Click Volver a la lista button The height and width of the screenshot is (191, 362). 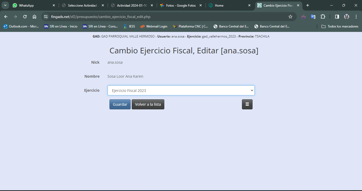click(148, 104)
